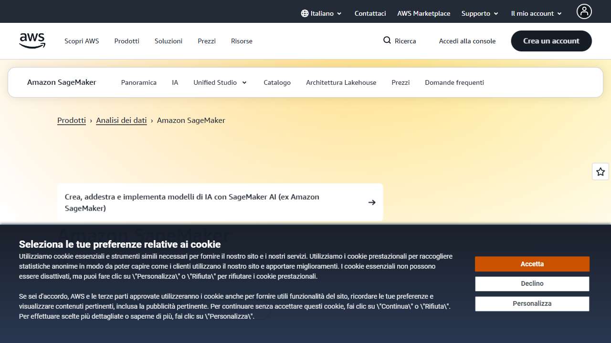Go to Architettura Lakehouse tab
Screen dimensions: 611x343
[x=341, y=82]
